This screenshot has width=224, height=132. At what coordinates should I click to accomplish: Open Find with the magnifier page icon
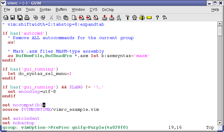(74, 18)
